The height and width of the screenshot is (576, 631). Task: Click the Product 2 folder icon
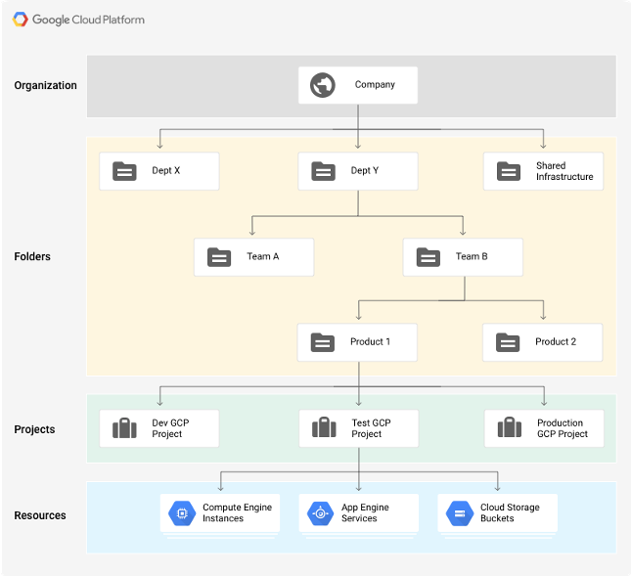508,342
